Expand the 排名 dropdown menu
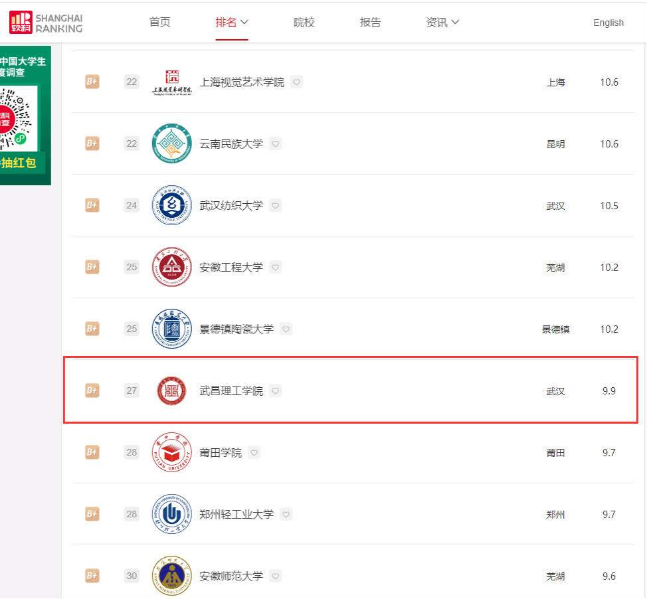This screenshot has width=647, height=599. tap(231, 23)
